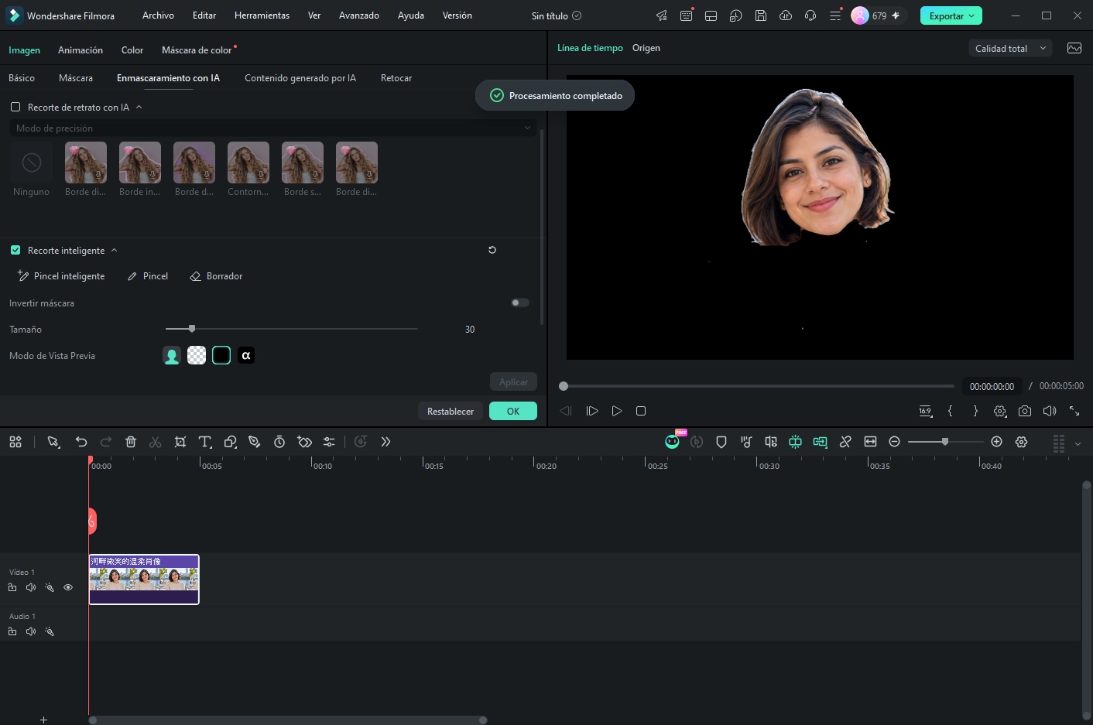
Task: Switch to the Máscara de color tab
Action: tap(197, 50)
